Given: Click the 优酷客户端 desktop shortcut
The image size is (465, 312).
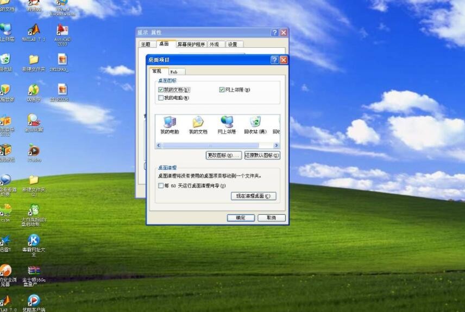Looking at the screenshot, I should (x=34, y=302).
